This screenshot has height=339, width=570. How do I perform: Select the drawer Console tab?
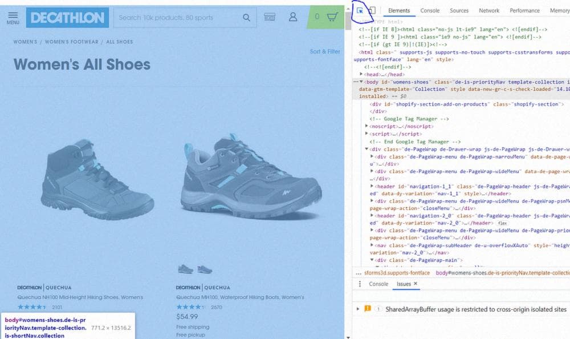click(x=378, y=284)
